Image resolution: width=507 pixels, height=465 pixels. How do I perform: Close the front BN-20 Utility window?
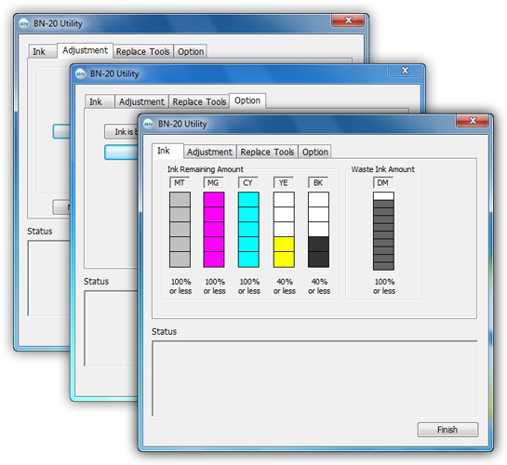tap(473, 121)
